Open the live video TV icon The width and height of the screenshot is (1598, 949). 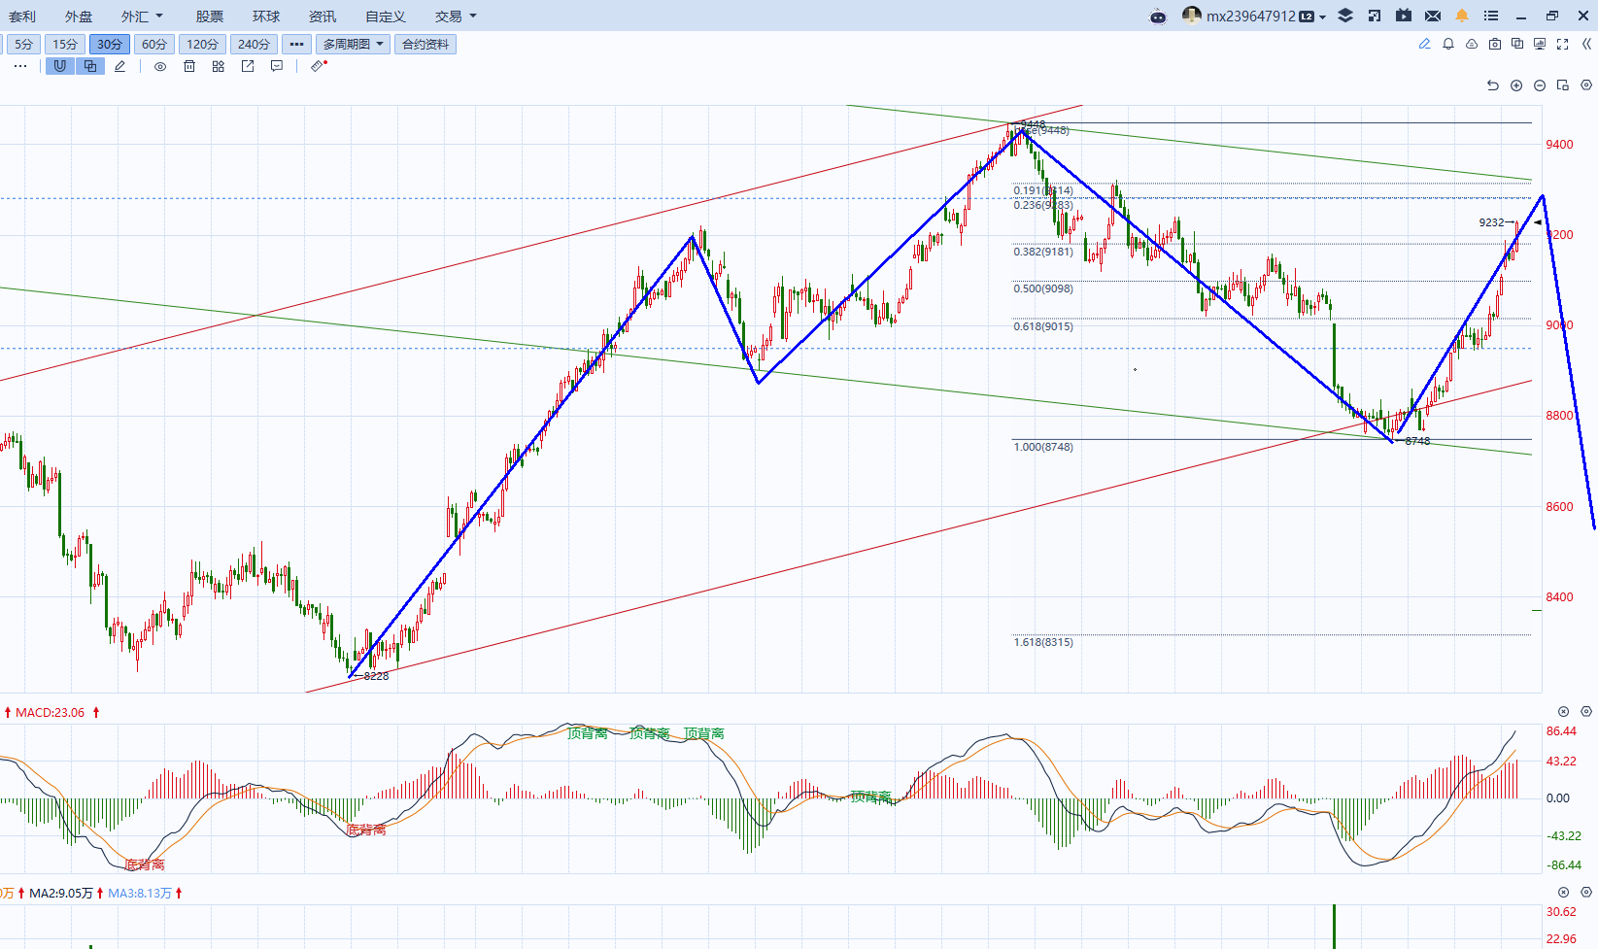tap(1404, 16)
